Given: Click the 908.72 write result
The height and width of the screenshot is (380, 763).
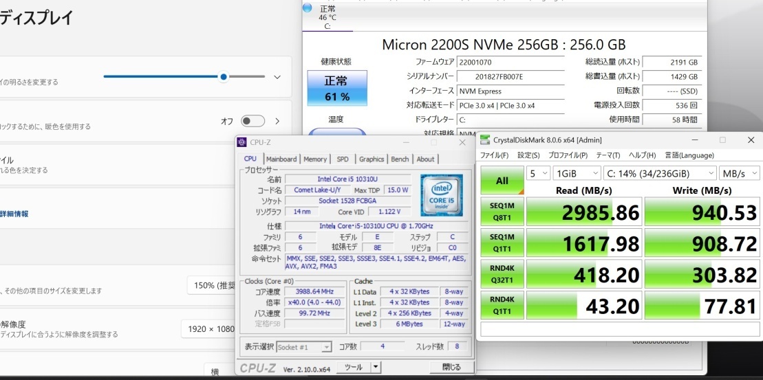Looking at the screenshot, I should [702, 243].
